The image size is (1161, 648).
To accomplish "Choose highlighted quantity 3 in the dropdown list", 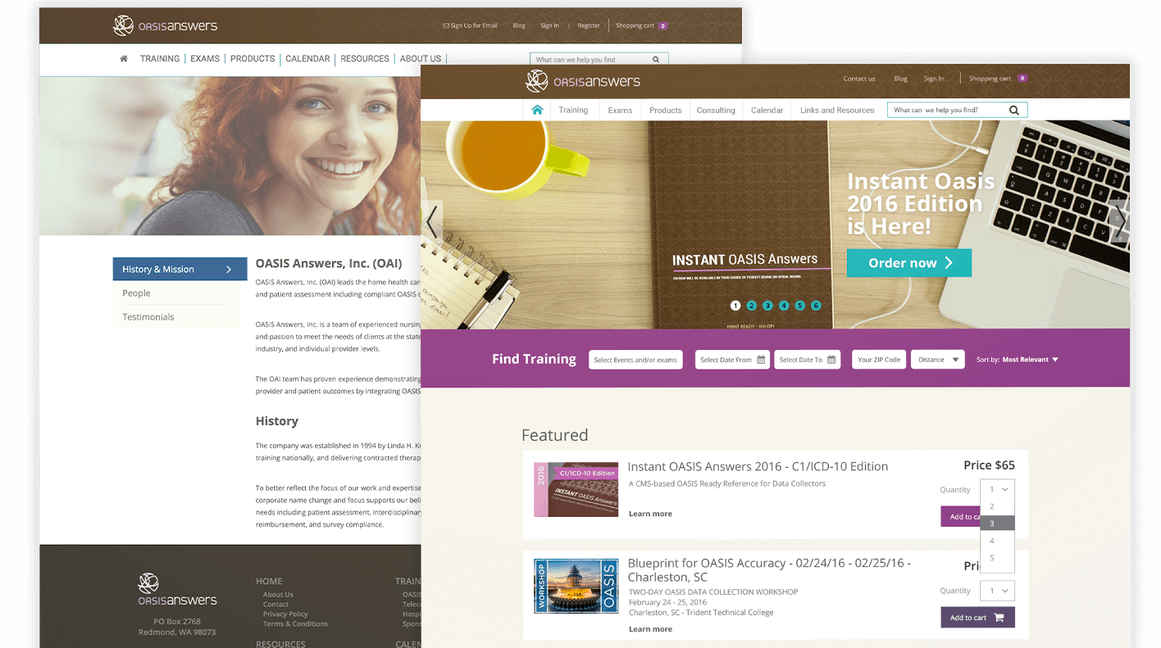I will pyautogui.click(x=998, y=523).
